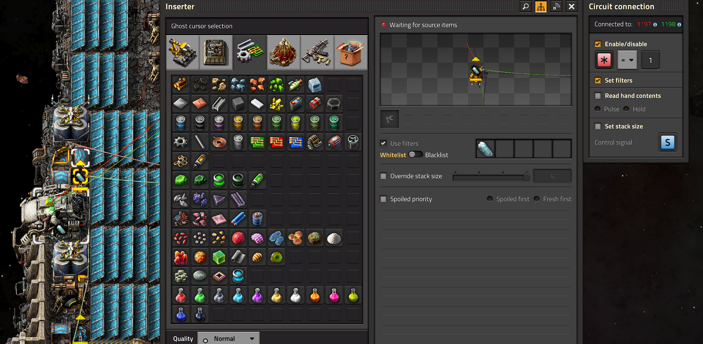Click the red everything signal button
The image size is (703, 344).
[604, 60]
